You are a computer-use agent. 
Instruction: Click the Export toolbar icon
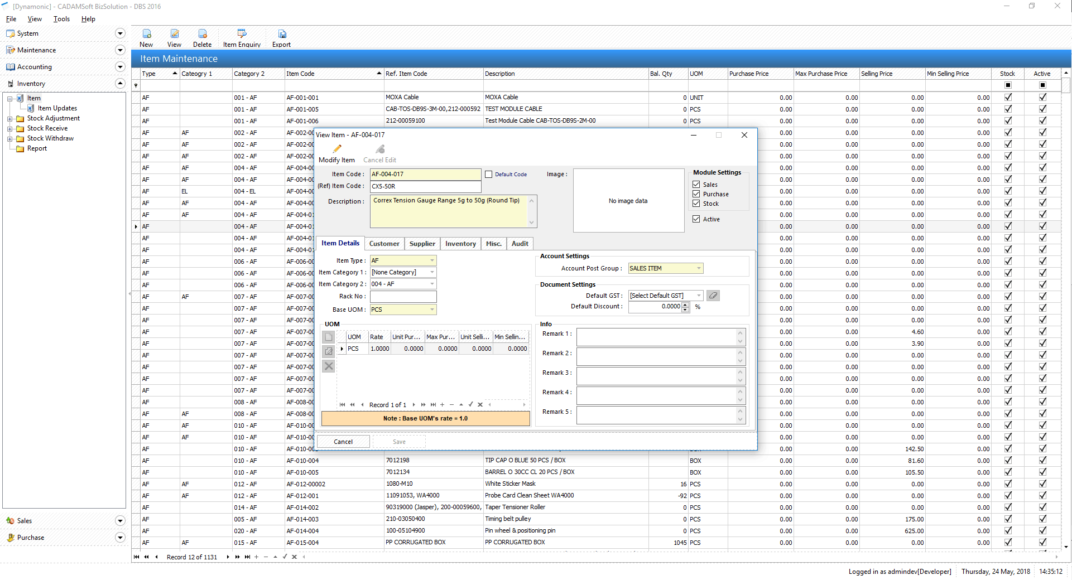point(281,35)
